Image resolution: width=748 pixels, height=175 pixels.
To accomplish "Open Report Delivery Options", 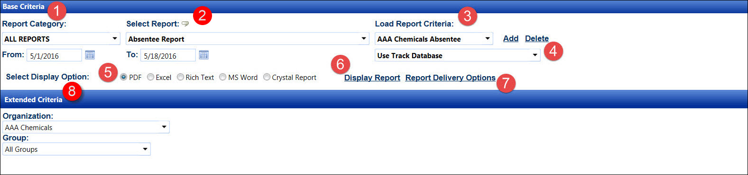I will [450, 78].
